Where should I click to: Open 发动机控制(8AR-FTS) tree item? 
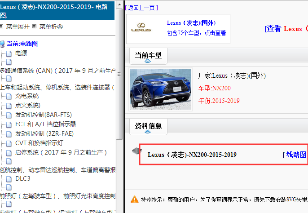44,115
